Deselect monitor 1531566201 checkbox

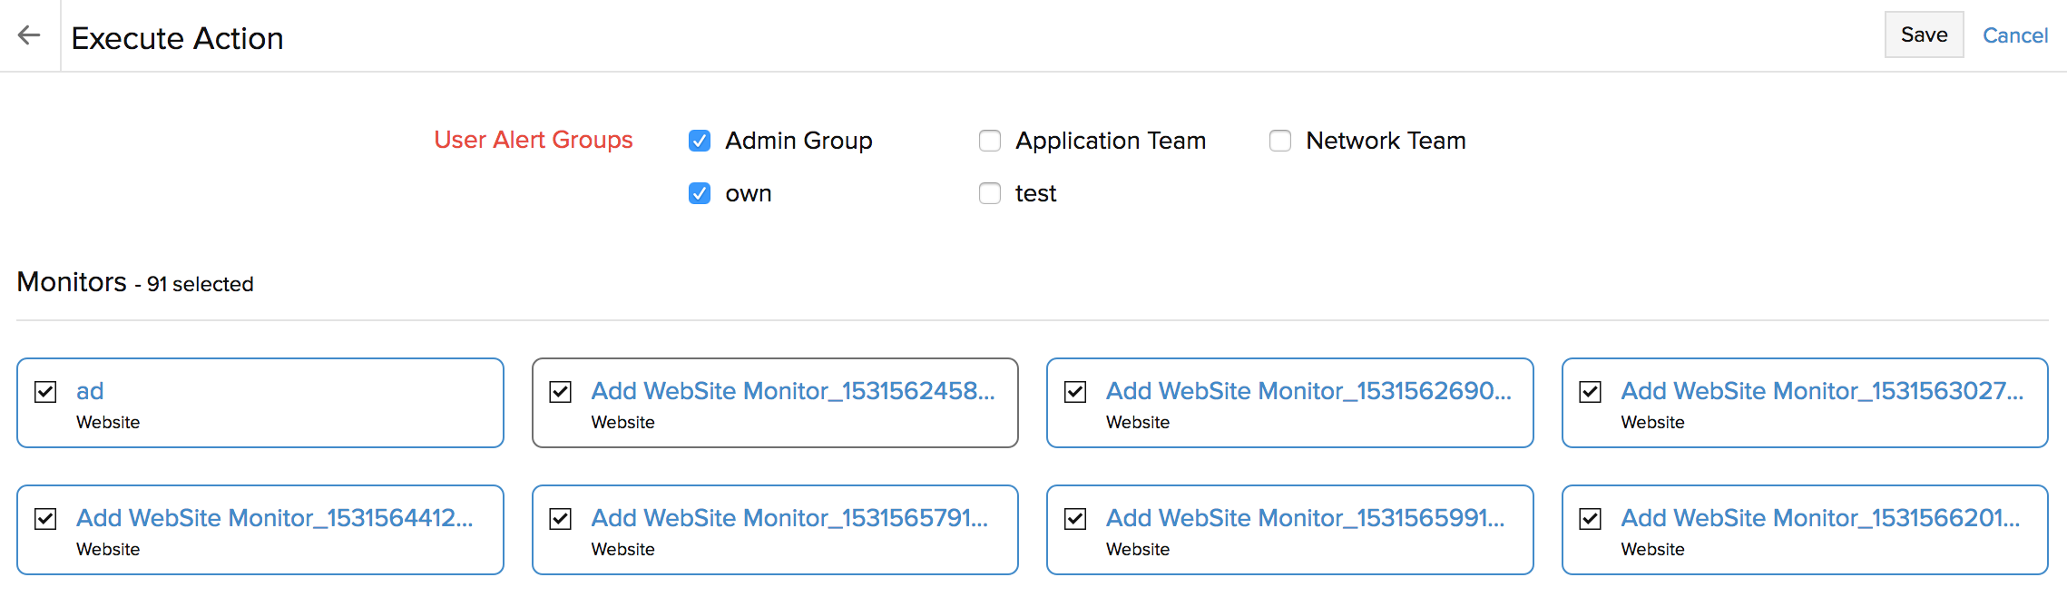pyautogui.click(x=1590, y=519)
